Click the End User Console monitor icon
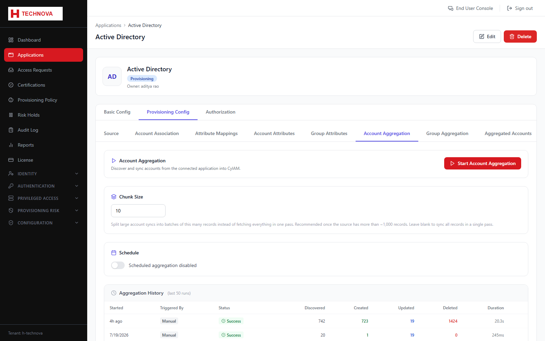 pyautogui.click(x=451, y=8)
